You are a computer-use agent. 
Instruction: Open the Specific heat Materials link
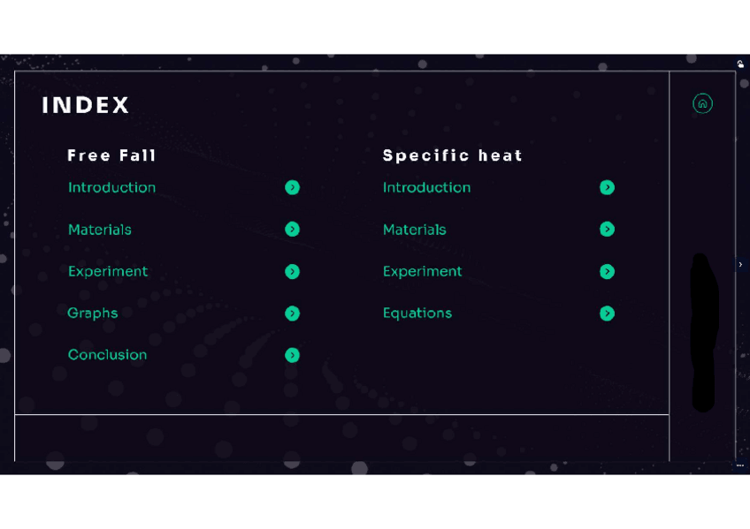(x=414, y=230)
